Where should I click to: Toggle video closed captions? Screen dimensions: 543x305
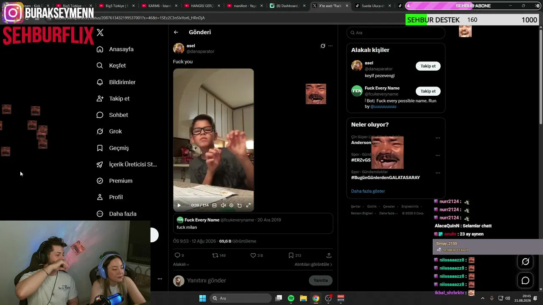click(x=214, y=205)
